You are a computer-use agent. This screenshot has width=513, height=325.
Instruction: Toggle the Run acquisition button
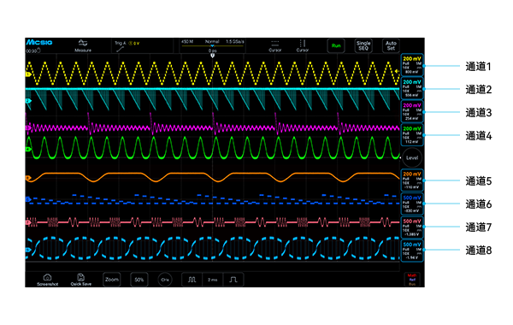[x=336, y=46]
